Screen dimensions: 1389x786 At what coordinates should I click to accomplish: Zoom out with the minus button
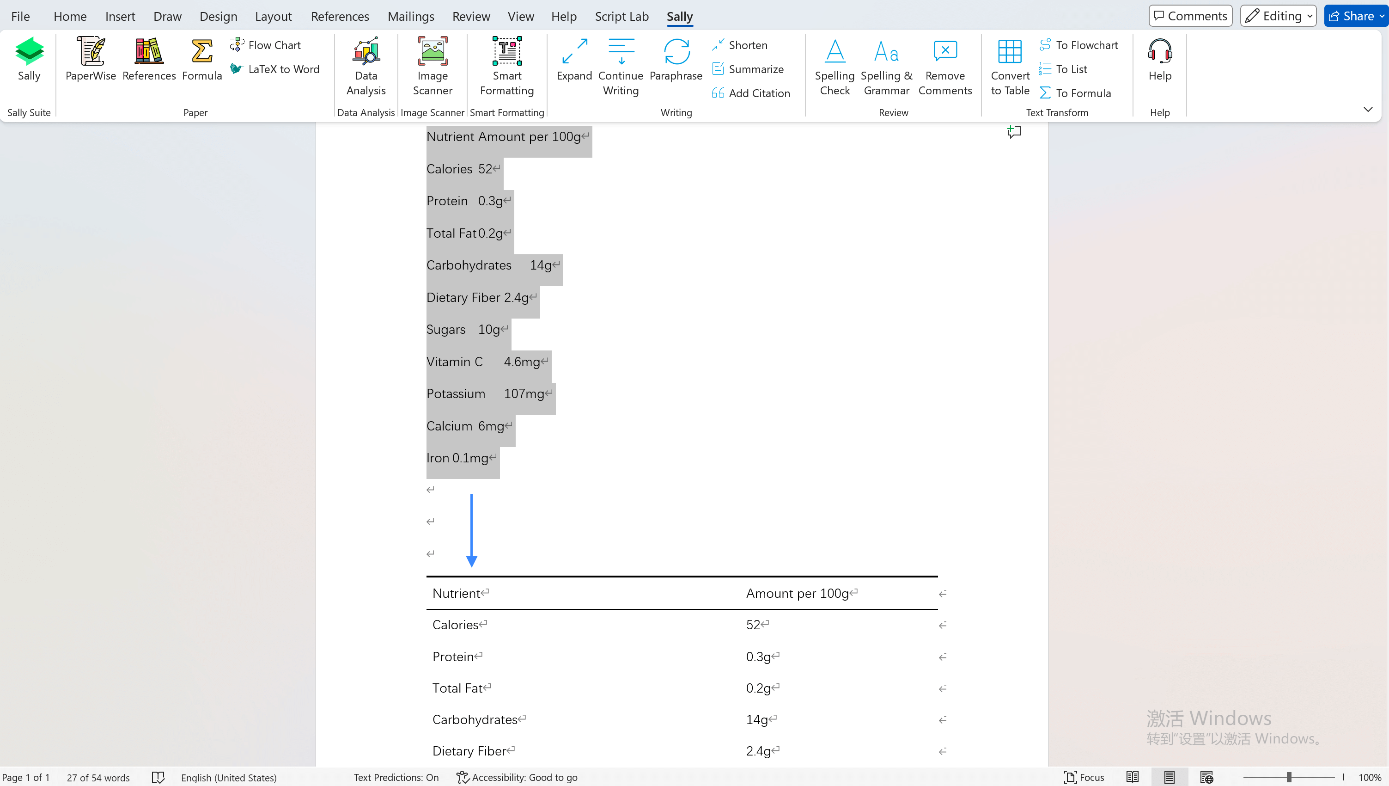click(1234, 777)
